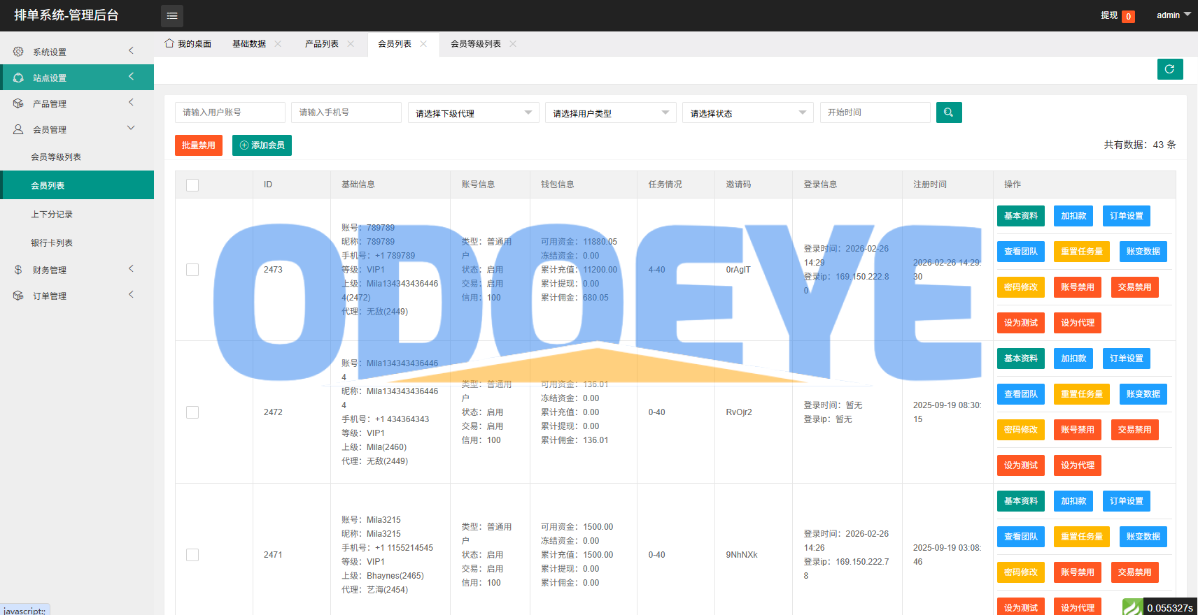Click the 系统设置 gear icon in sidebar
Image resolution: width=1198 pixels, height=615 pixels.
[18, 52]
